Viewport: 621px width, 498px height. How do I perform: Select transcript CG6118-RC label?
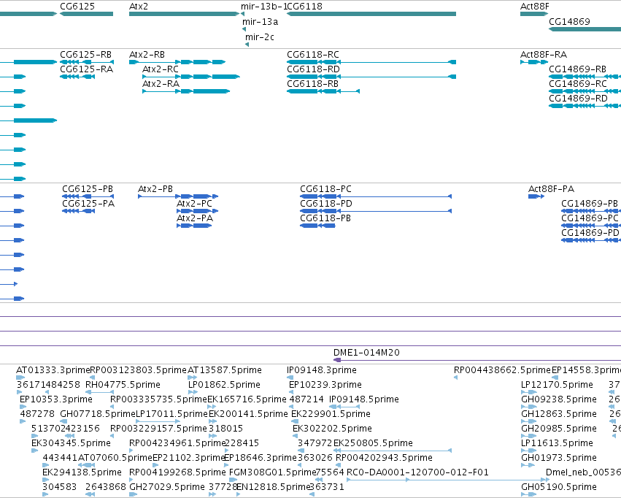click(x=313, y=54)
